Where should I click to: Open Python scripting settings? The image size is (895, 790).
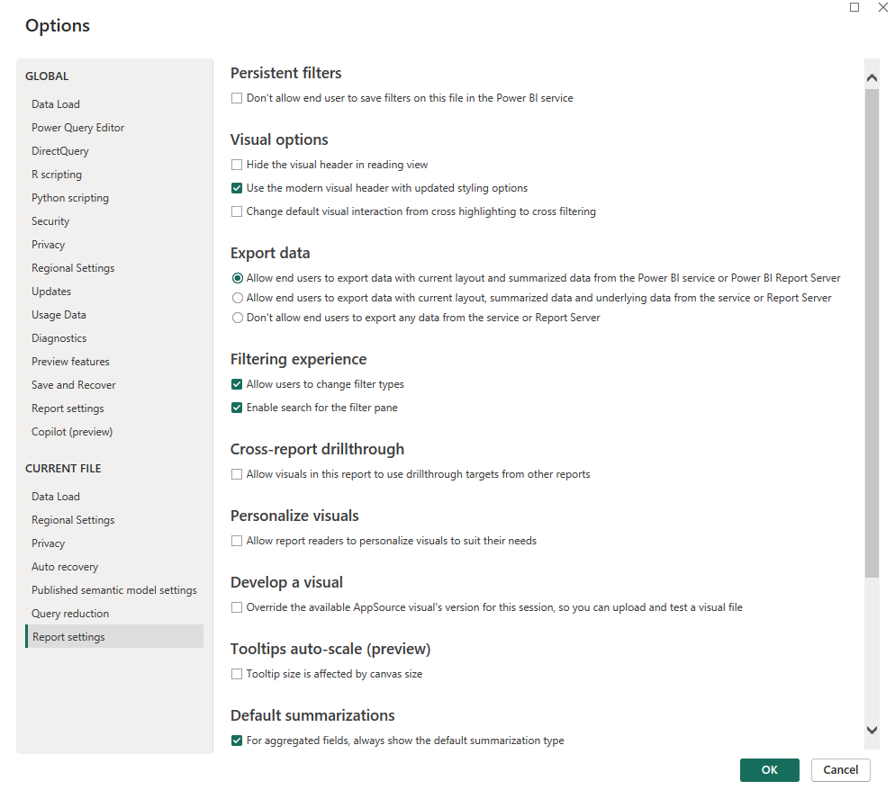point(69,197)
